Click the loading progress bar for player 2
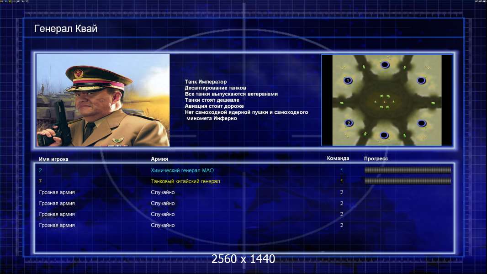487x274 pixels. (408, 170)
